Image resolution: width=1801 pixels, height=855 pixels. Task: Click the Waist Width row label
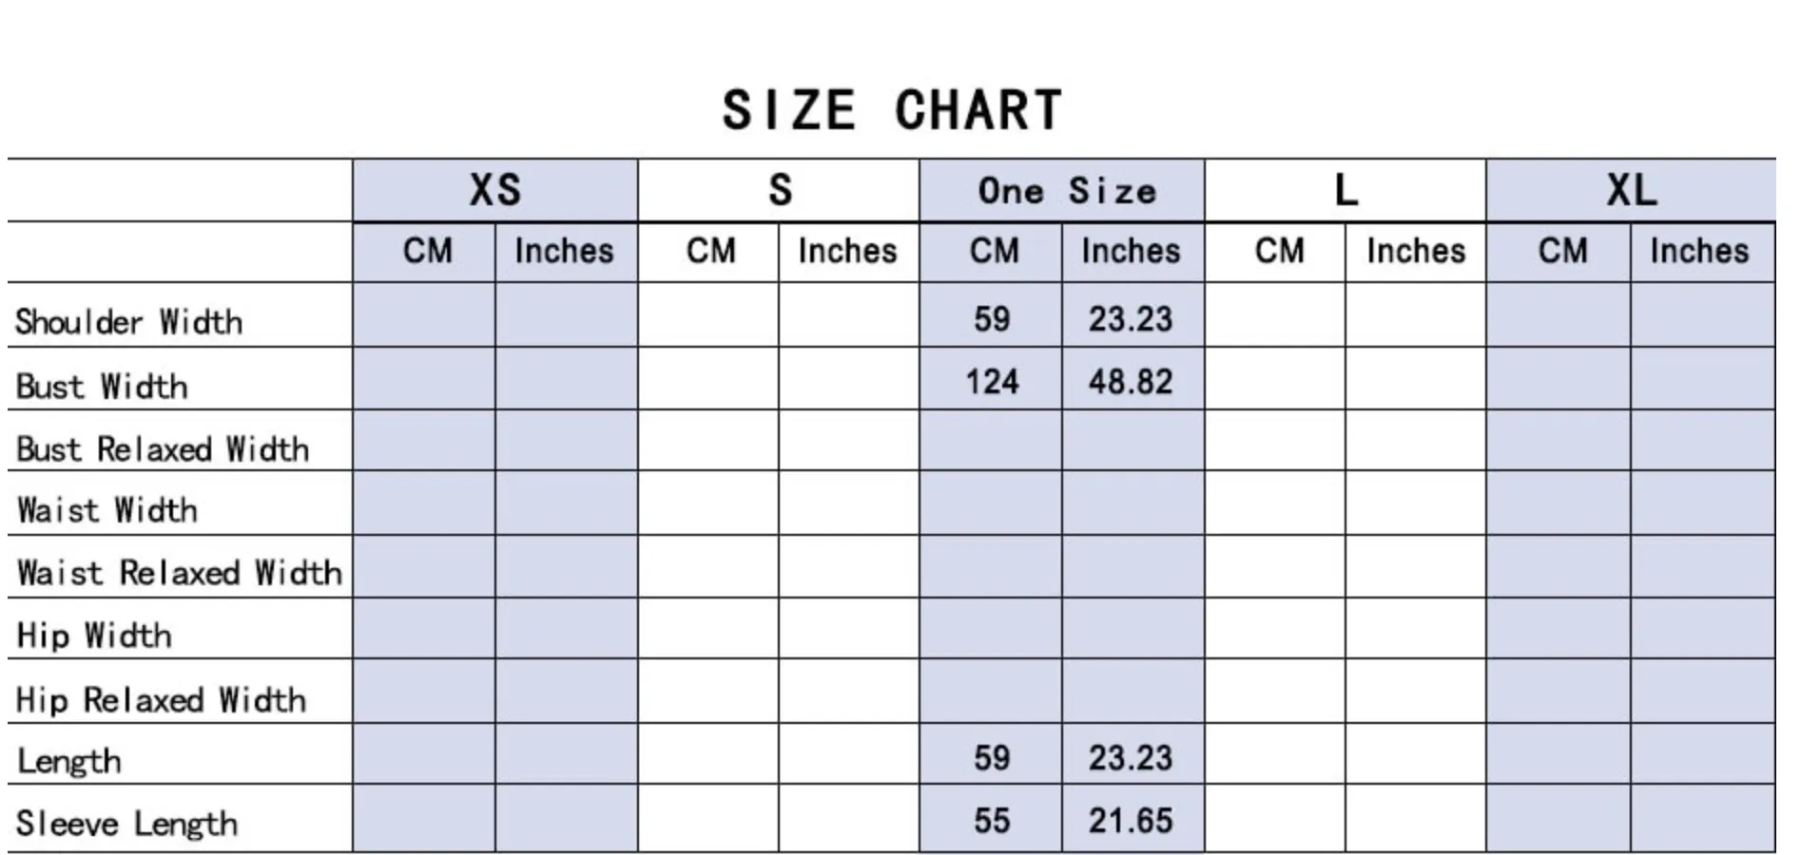point(107,510)
